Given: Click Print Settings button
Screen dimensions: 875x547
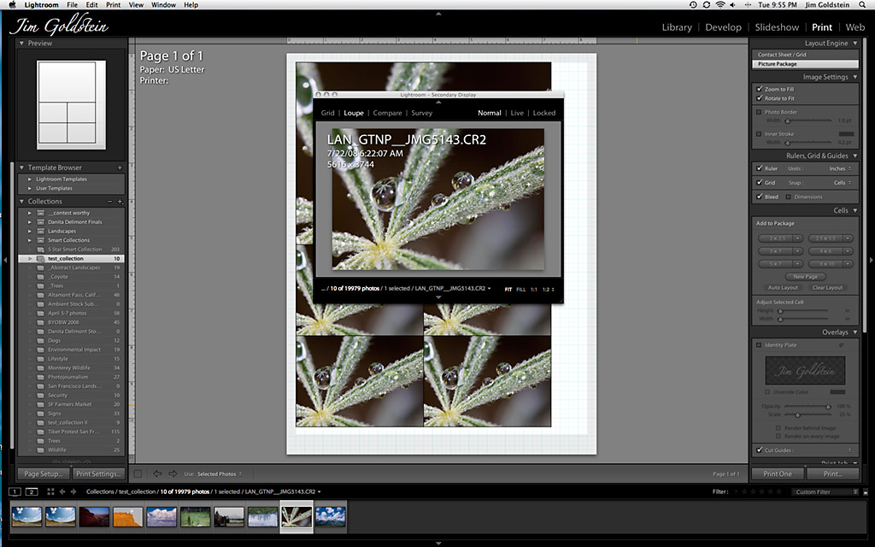Looking at the screenshot, I should [98, 473].
